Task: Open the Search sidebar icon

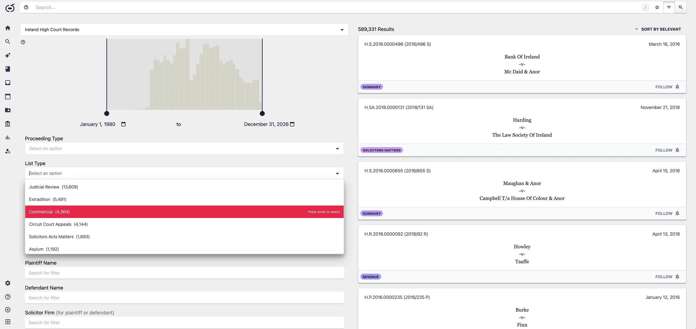Action: pyautogui.click(x=8, y=42)
